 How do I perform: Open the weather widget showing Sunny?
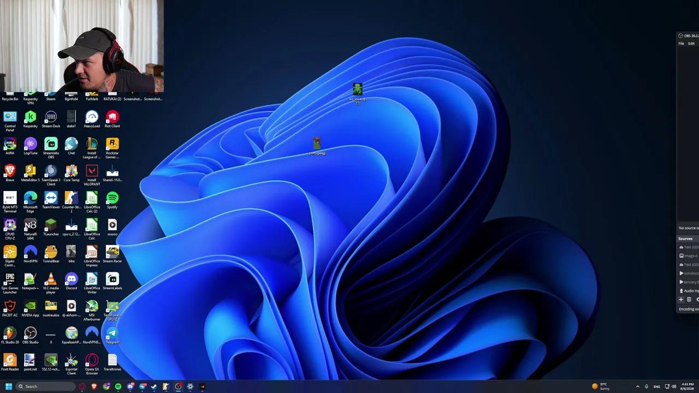(601, 386)
